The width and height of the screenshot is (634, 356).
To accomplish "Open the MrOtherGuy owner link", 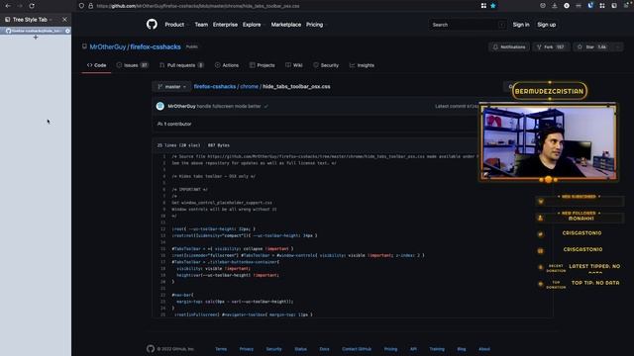I will (x=108, y=46).
